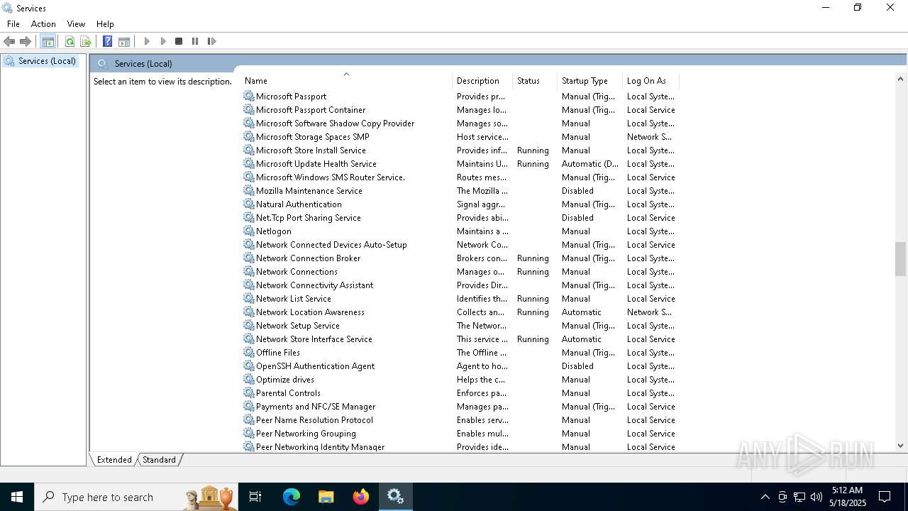Switch to the Extended tab

click(114, 460)
